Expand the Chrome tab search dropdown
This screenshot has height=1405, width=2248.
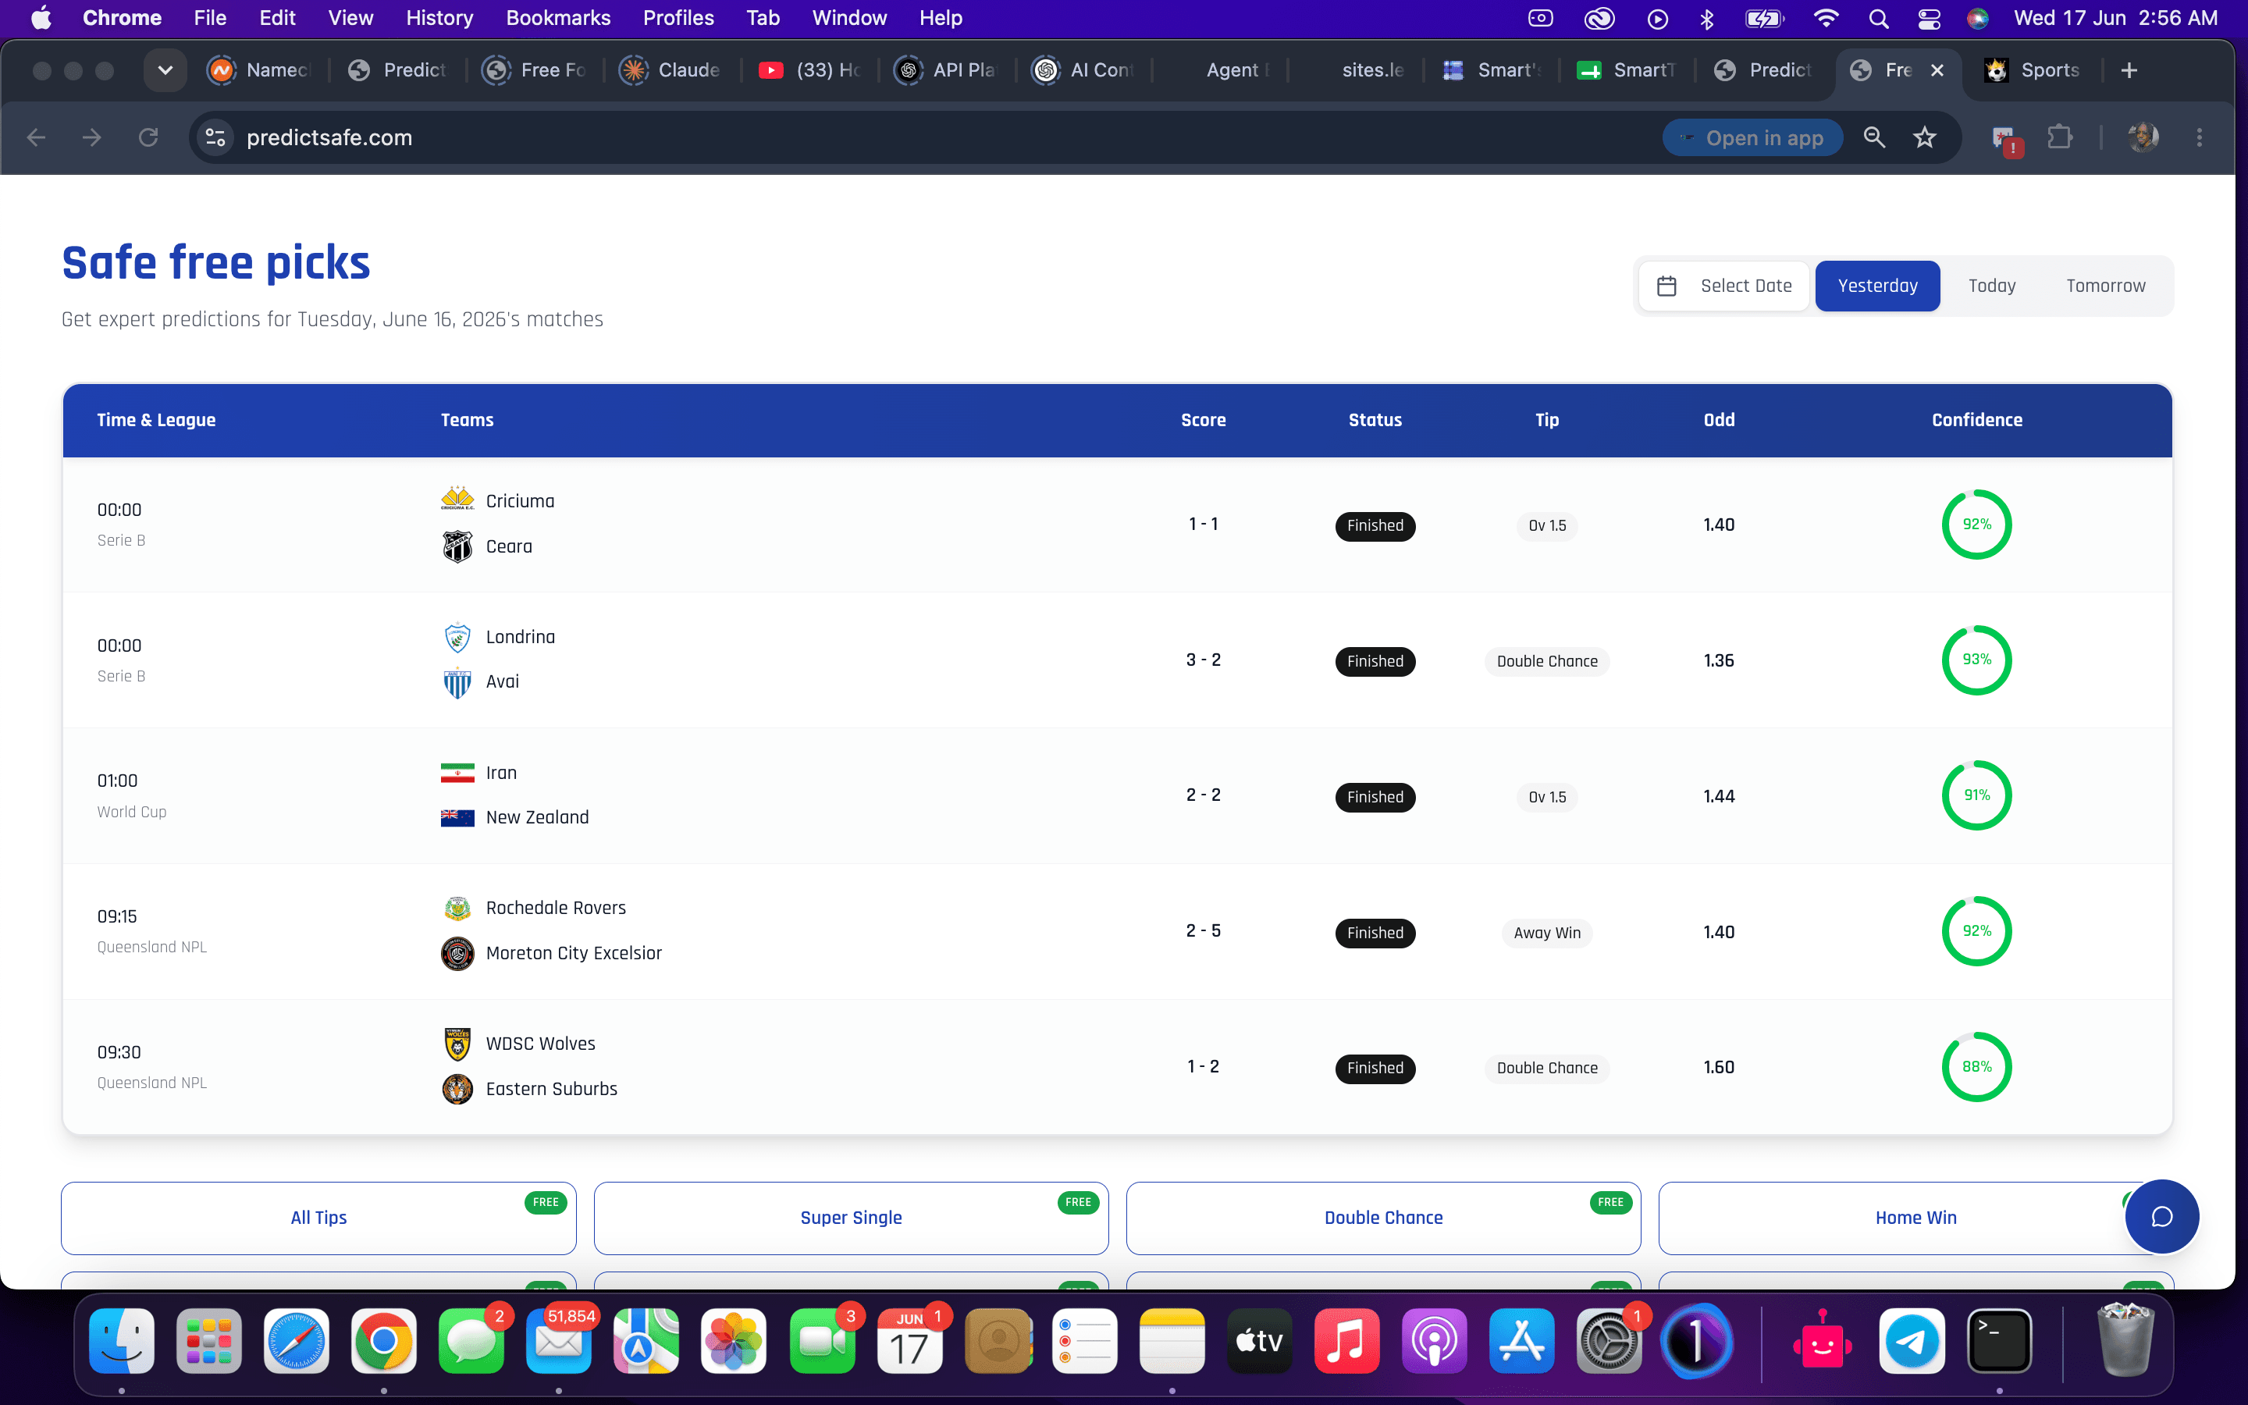(165, 70)
